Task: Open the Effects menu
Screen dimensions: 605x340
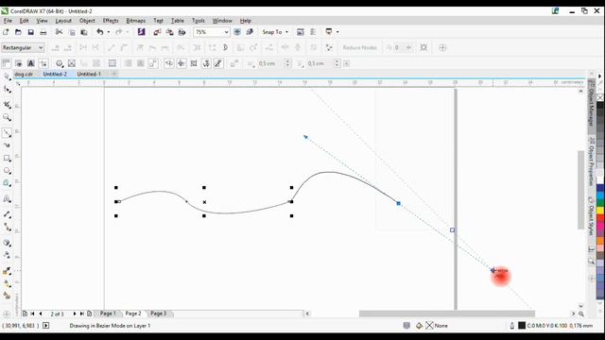Action: (111, 21)
